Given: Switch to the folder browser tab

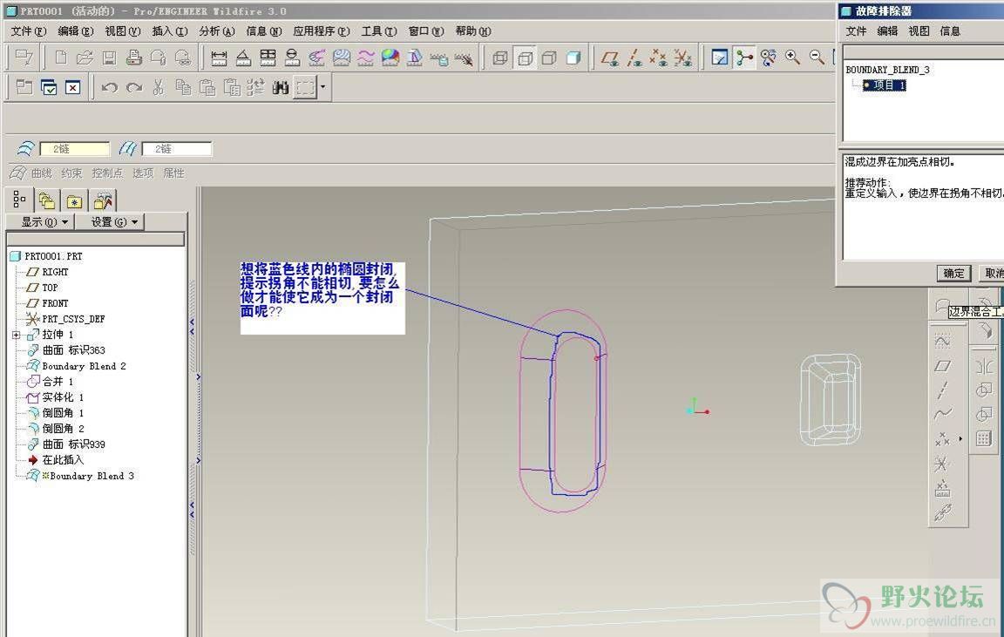Looking at the screenshot, I should pos(46,200).
